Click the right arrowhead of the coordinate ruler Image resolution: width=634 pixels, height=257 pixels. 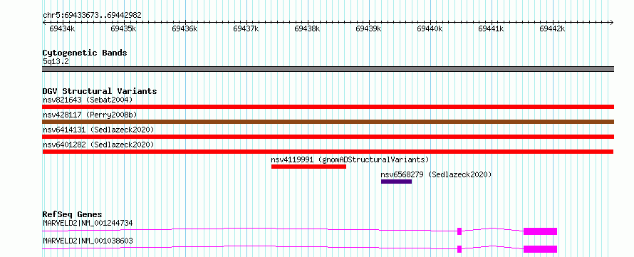click(612, 23)
